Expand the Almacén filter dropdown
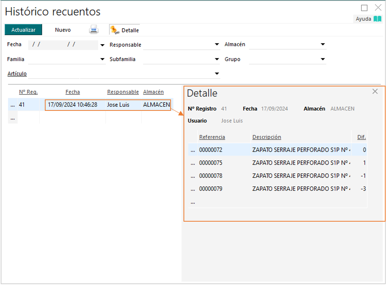Screen dimensions: 386x286 point(323,45)
